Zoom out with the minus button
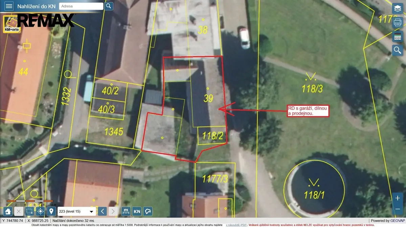 tap(398, 209)
